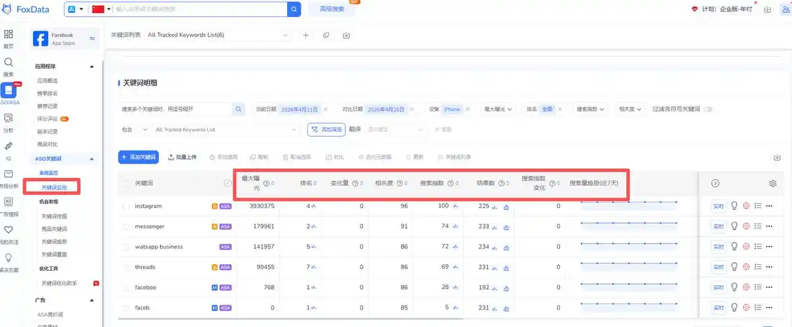Open the 相关度 filter dropdown
Viewport: 792px width, 327px height.
point(630,109)
